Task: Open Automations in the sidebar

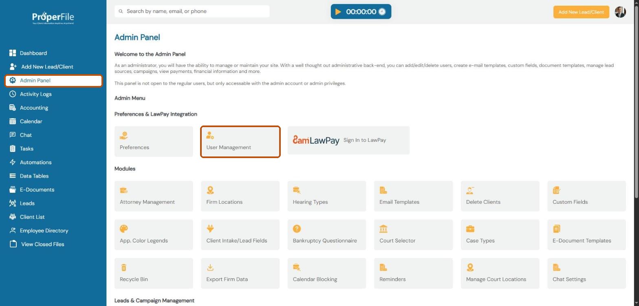Action: [53, 163]
